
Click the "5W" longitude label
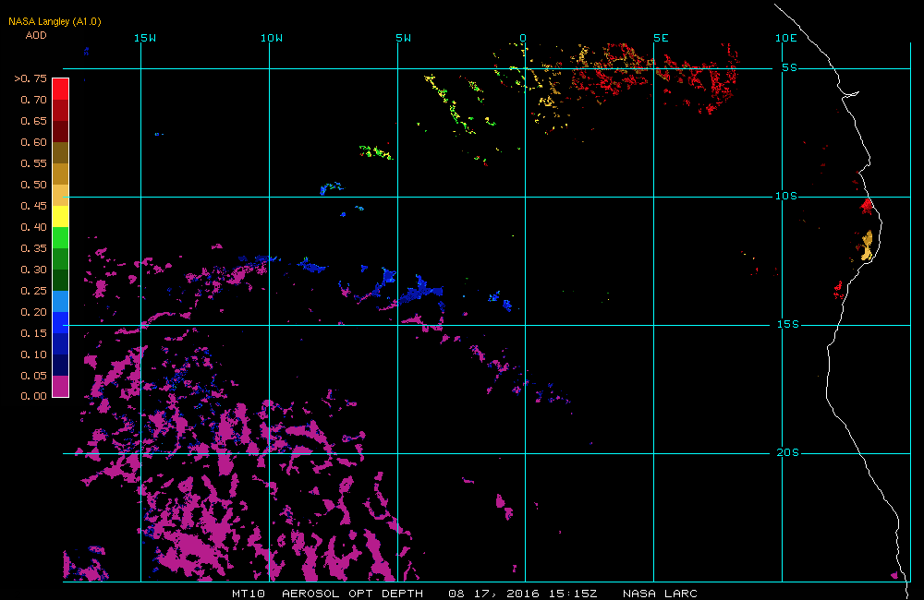click(x=404, y=38)
